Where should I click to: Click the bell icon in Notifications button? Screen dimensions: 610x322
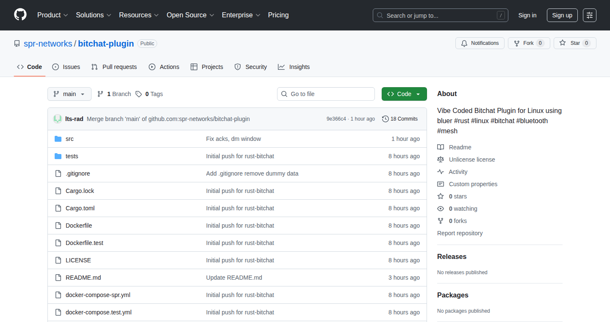point(464,43)
